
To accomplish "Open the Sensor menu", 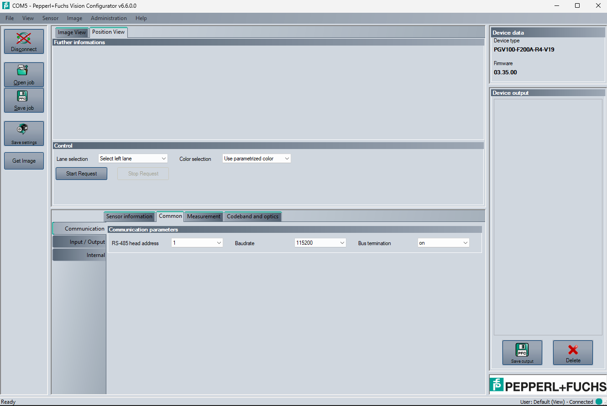I will 50,18.
